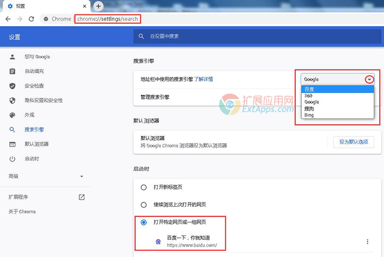
Task: Click the search engine dropdown arrow
Action: point(369,79)
